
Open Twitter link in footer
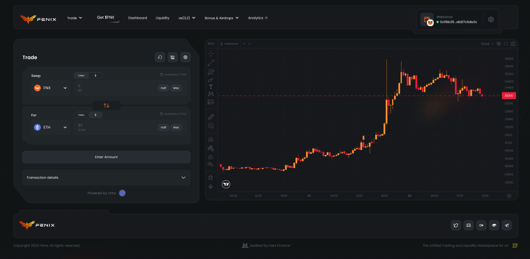(455, 225)
